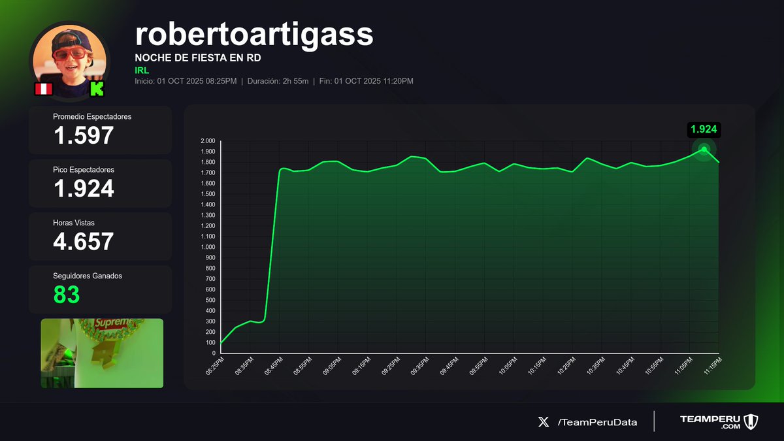Click the 09:05PM x-axis label
The image size is (784, 441).
331,365
